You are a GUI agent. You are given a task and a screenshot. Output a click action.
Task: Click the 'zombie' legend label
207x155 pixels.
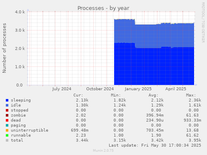point(18,115)
